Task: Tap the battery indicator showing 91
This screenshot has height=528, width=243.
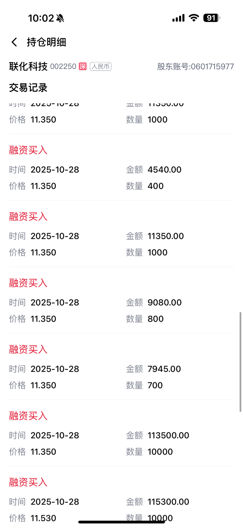Action: (211, 18)
